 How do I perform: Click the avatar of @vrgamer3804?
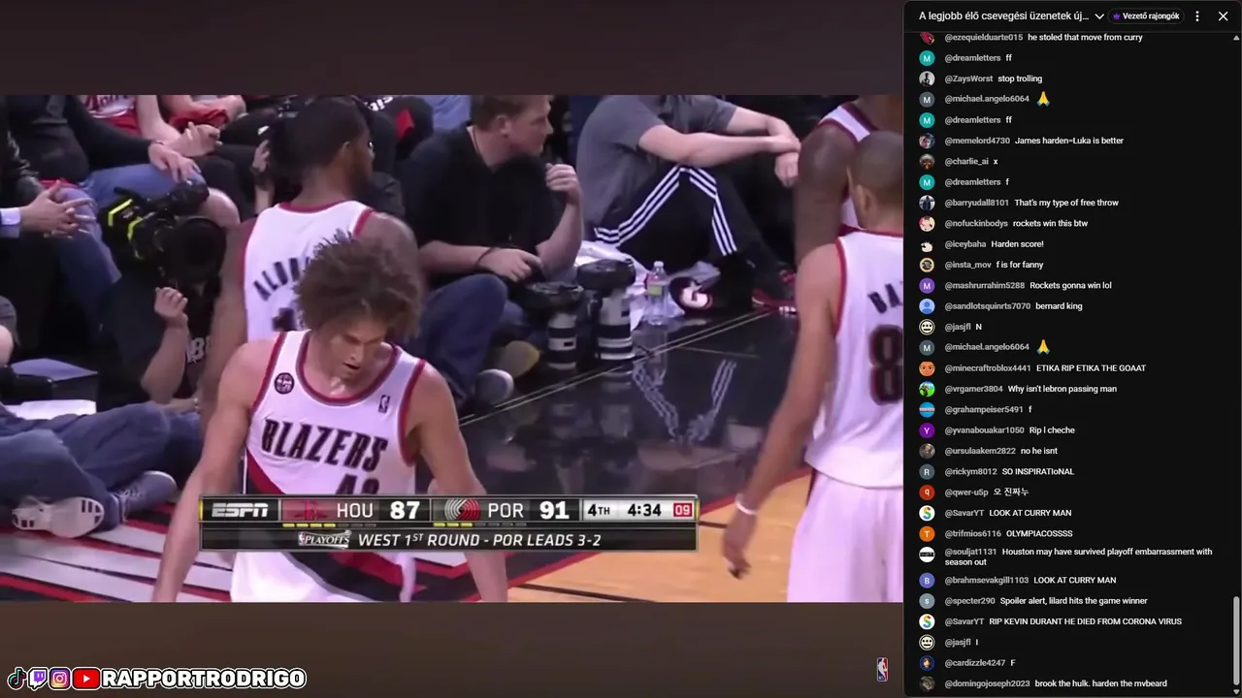point(927,389)
